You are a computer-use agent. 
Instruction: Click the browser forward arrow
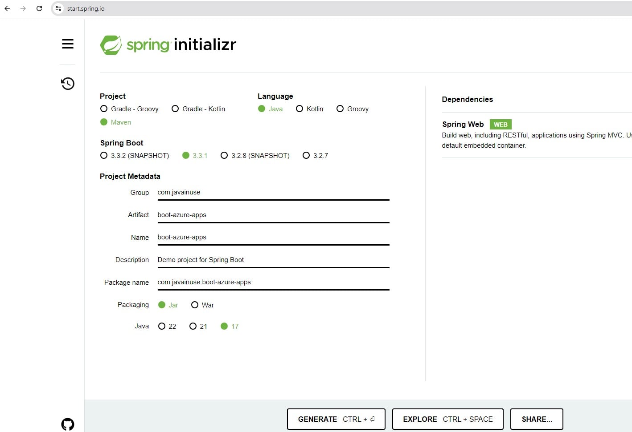tap(23, 8)
